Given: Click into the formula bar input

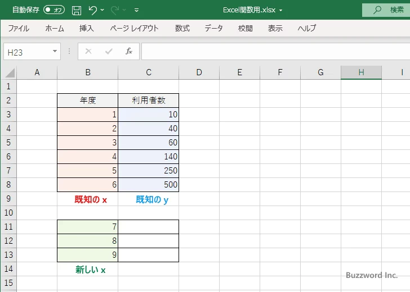Looking at the screenshot, I should point(275,52).
